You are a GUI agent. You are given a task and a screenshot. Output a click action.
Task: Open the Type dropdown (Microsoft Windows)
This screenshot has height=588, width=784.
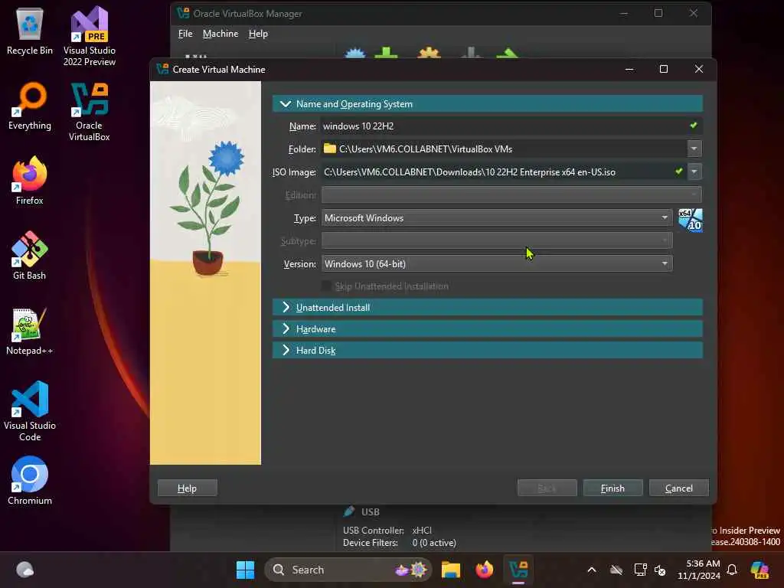pyautogui.click(x=497, y=218)
